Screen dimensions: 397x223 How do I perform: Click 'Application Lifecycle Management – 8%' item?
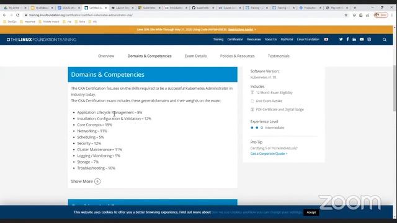point(110,113)
